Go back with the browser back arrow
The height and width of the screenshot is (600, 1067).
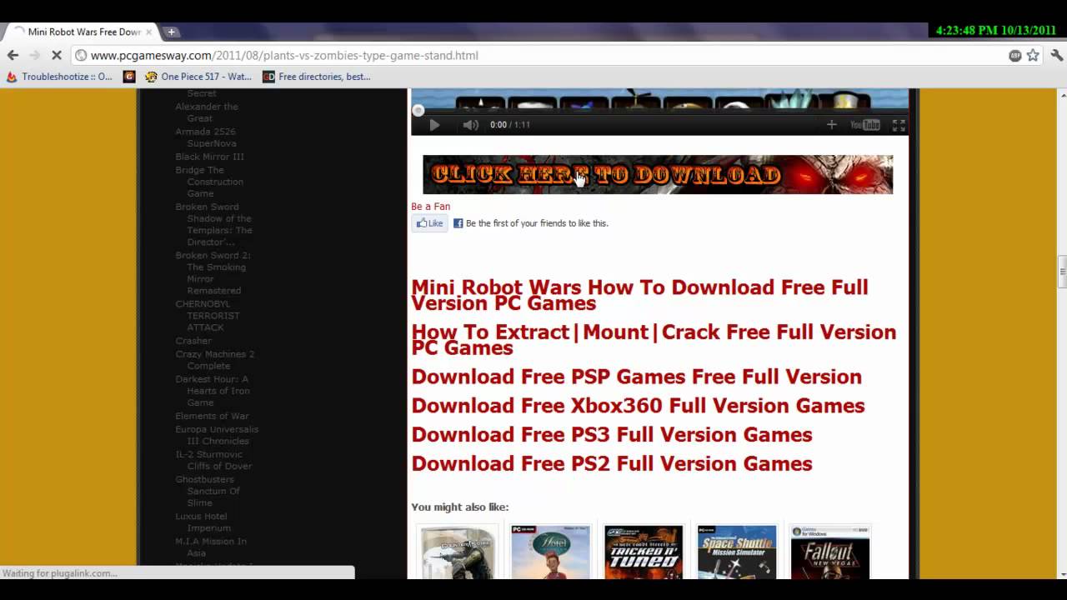[13, 55]
